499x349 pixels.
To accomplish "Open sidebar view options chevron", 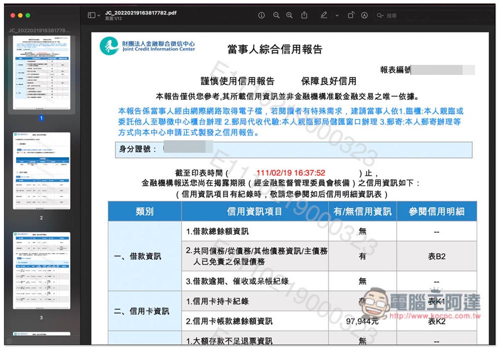I will tap(99, 15).
